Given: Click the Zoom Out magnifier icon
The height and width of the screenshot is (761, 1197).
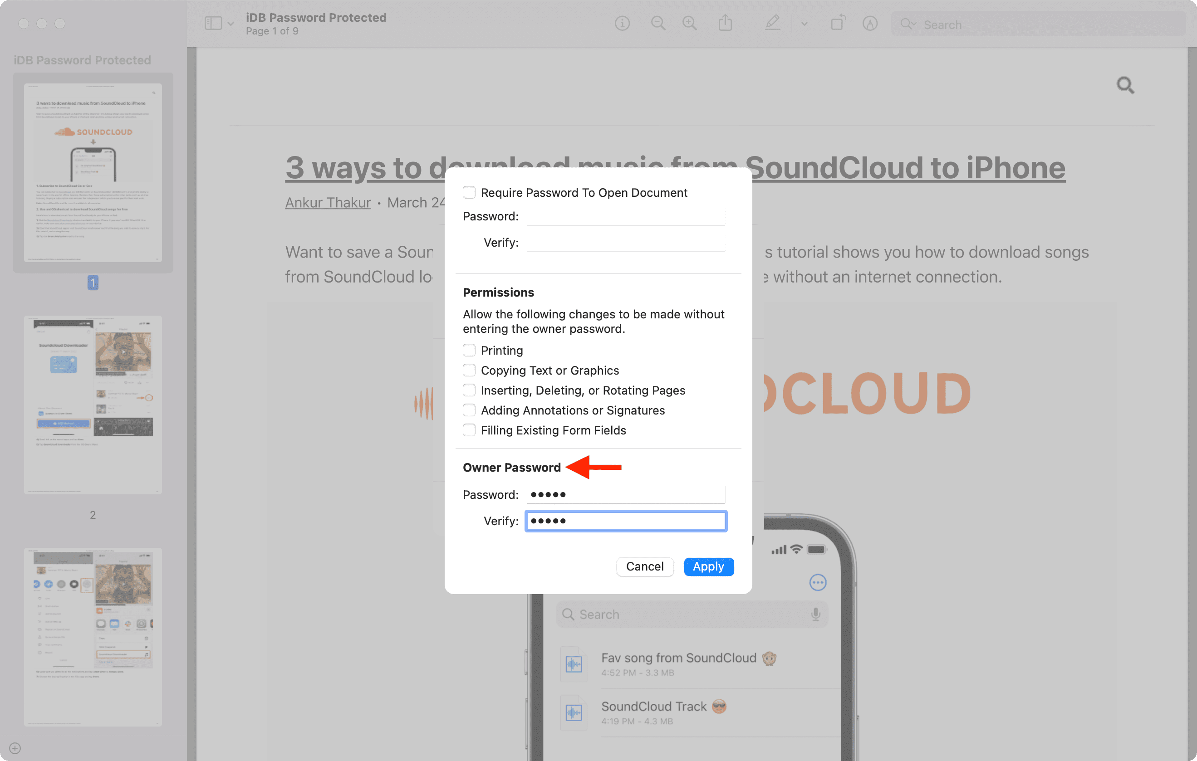Looking at the screenshot, I should pos(657,23).
